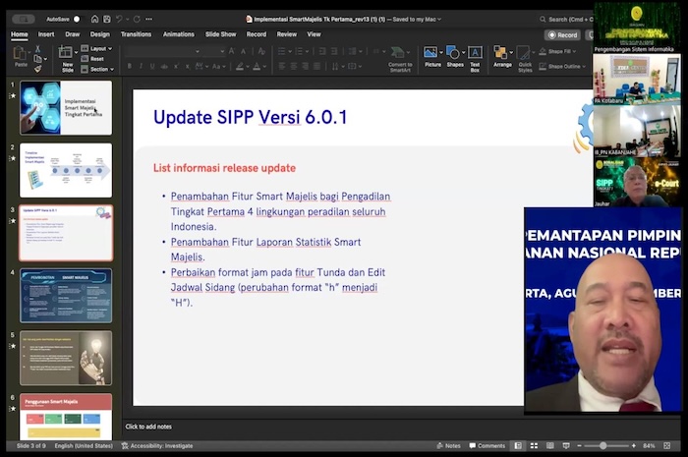Expand the Section dropdown
The width and height of the screenshot is (688, 457).
[x=98, y=69]
